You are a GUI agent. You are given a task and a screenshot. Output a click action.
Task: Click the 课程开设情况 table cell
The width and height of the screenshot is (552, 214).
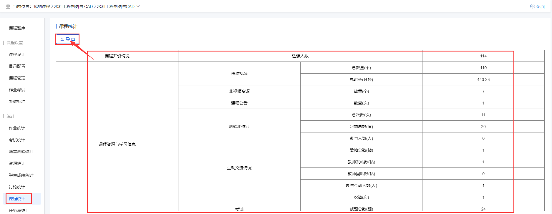tap(117, 56)
